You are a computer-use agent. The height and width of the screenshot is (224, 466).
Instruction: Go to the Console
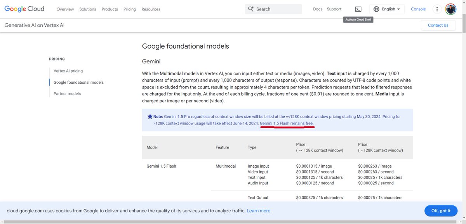[418, 9]
